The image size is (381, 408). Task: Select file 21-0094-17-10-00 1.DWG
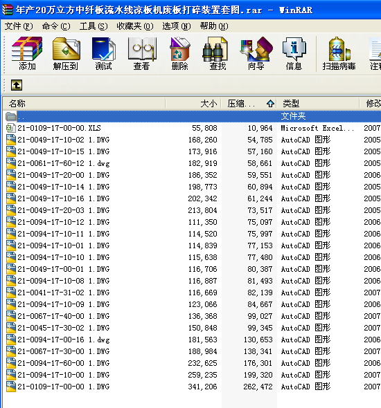(64, 375)
